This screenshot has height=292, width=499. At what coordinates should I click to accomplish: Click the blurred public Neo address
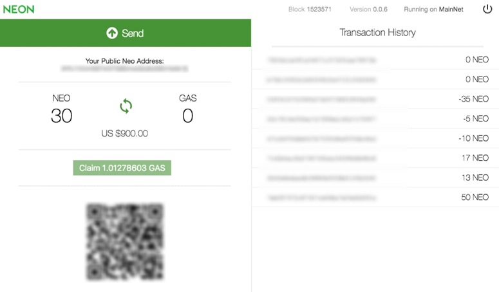(125, 68)
